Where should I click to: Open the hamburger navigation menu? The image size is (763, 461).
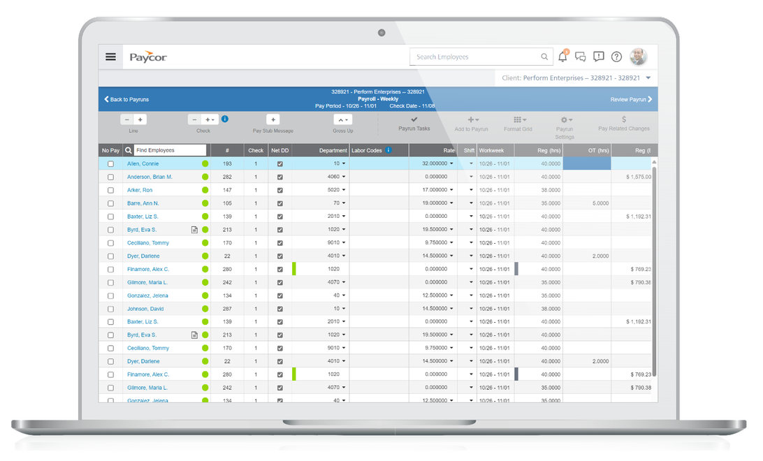tap(110, 57)
